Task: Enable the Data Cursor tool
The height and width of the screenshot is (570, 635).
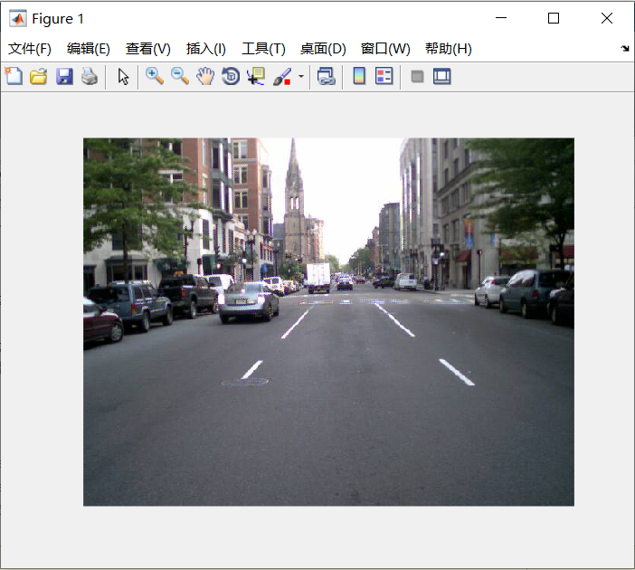Action: click(256, 76)
